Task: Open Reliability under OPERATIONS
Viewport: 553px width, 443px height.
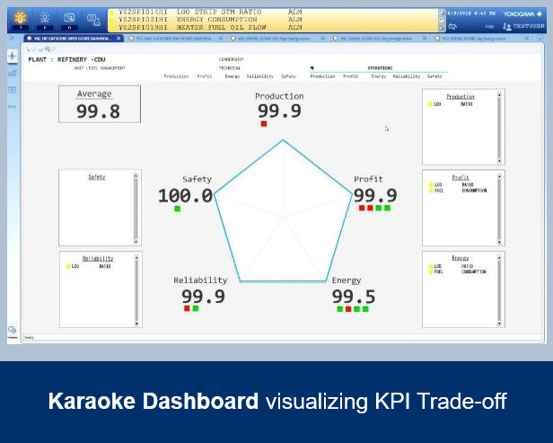Action: pos(407,76)
